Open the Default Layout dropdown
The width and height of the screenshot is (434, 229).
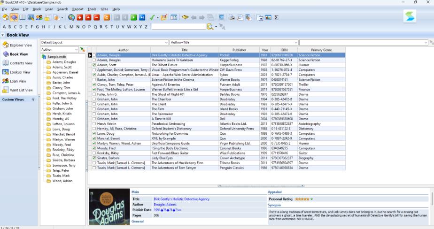pyautogui.click(x=104, y=42)
